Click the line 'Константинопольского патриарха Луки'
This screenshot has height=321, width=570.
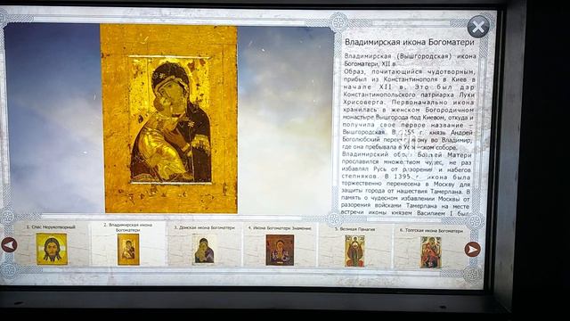(x=409, y=95)
